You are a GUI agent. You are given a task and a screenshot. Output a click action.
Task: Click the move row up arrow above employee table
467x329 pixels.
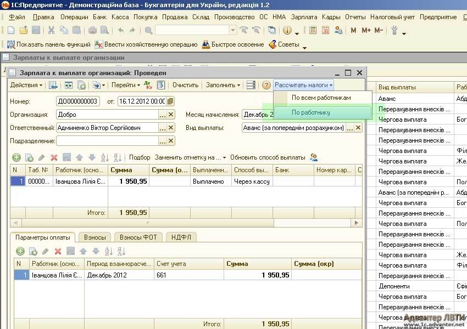click(x=79, y=157)
